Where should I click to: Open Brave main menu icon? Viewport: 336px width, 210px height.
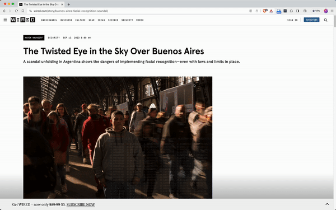coord(332,11)
